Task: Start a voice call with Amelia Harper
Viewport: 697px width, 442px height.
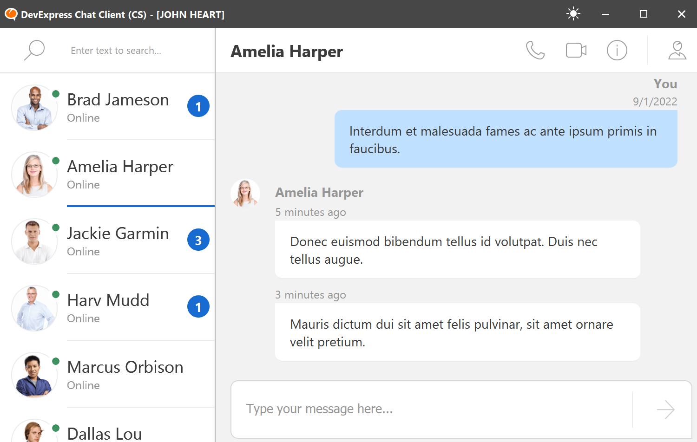Action: tap(535, 50)
